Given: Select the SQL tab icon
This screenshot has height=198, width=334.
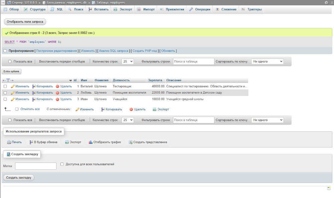Looking at the screenshot, I should click(52, 9).
